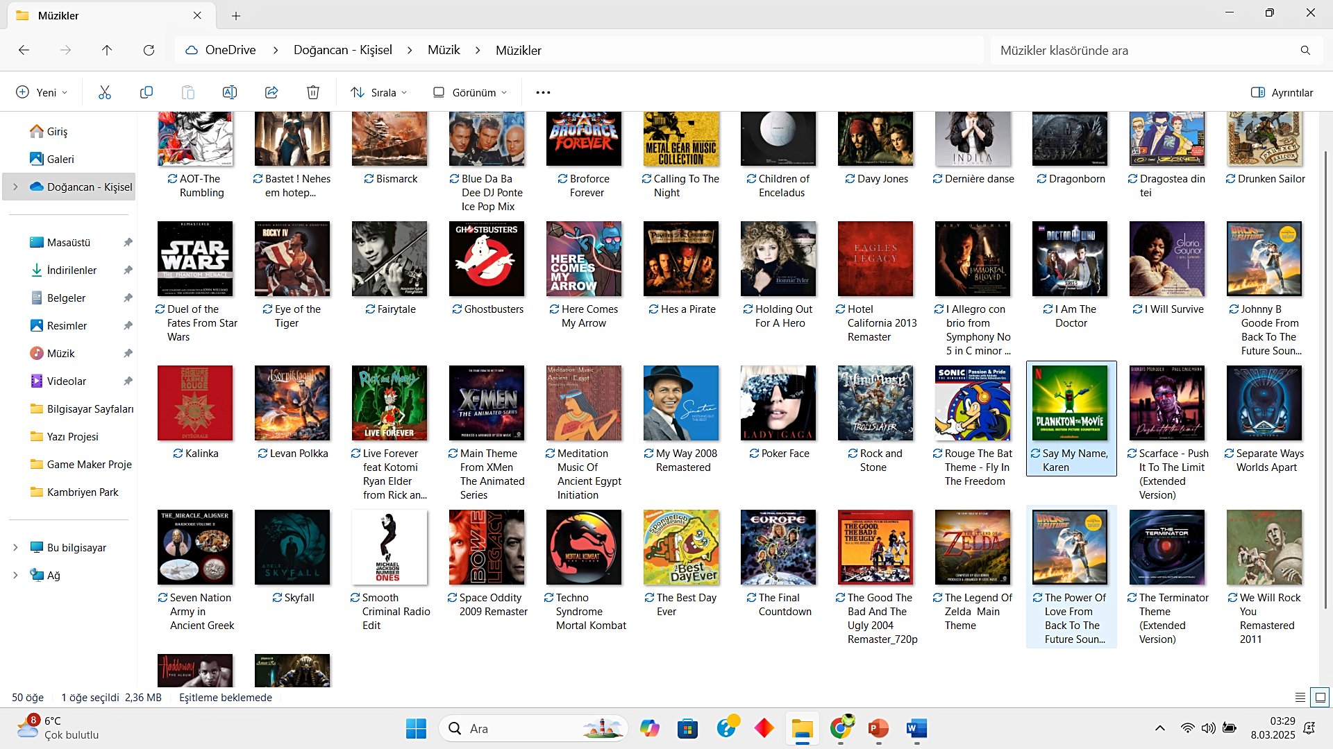Click the Copy icon in toolbar
1333x749 pixels.
[x=146, y=92]
